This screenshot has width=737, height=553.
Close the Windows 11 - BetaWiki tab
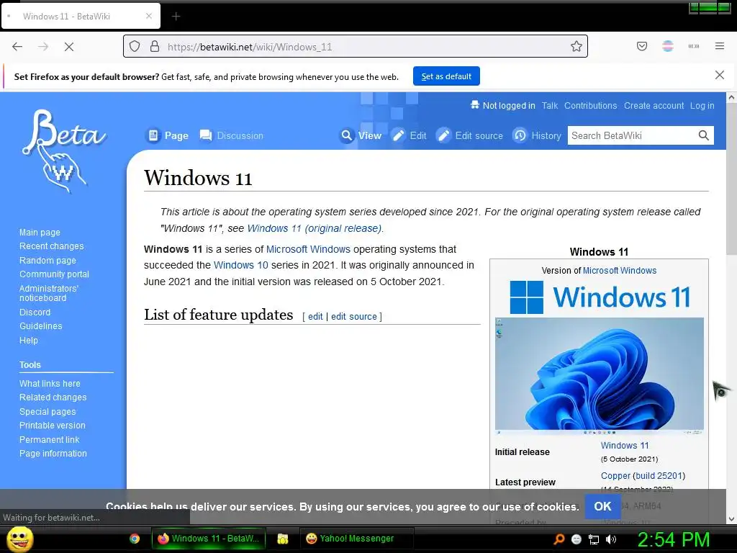coord(149,16)
